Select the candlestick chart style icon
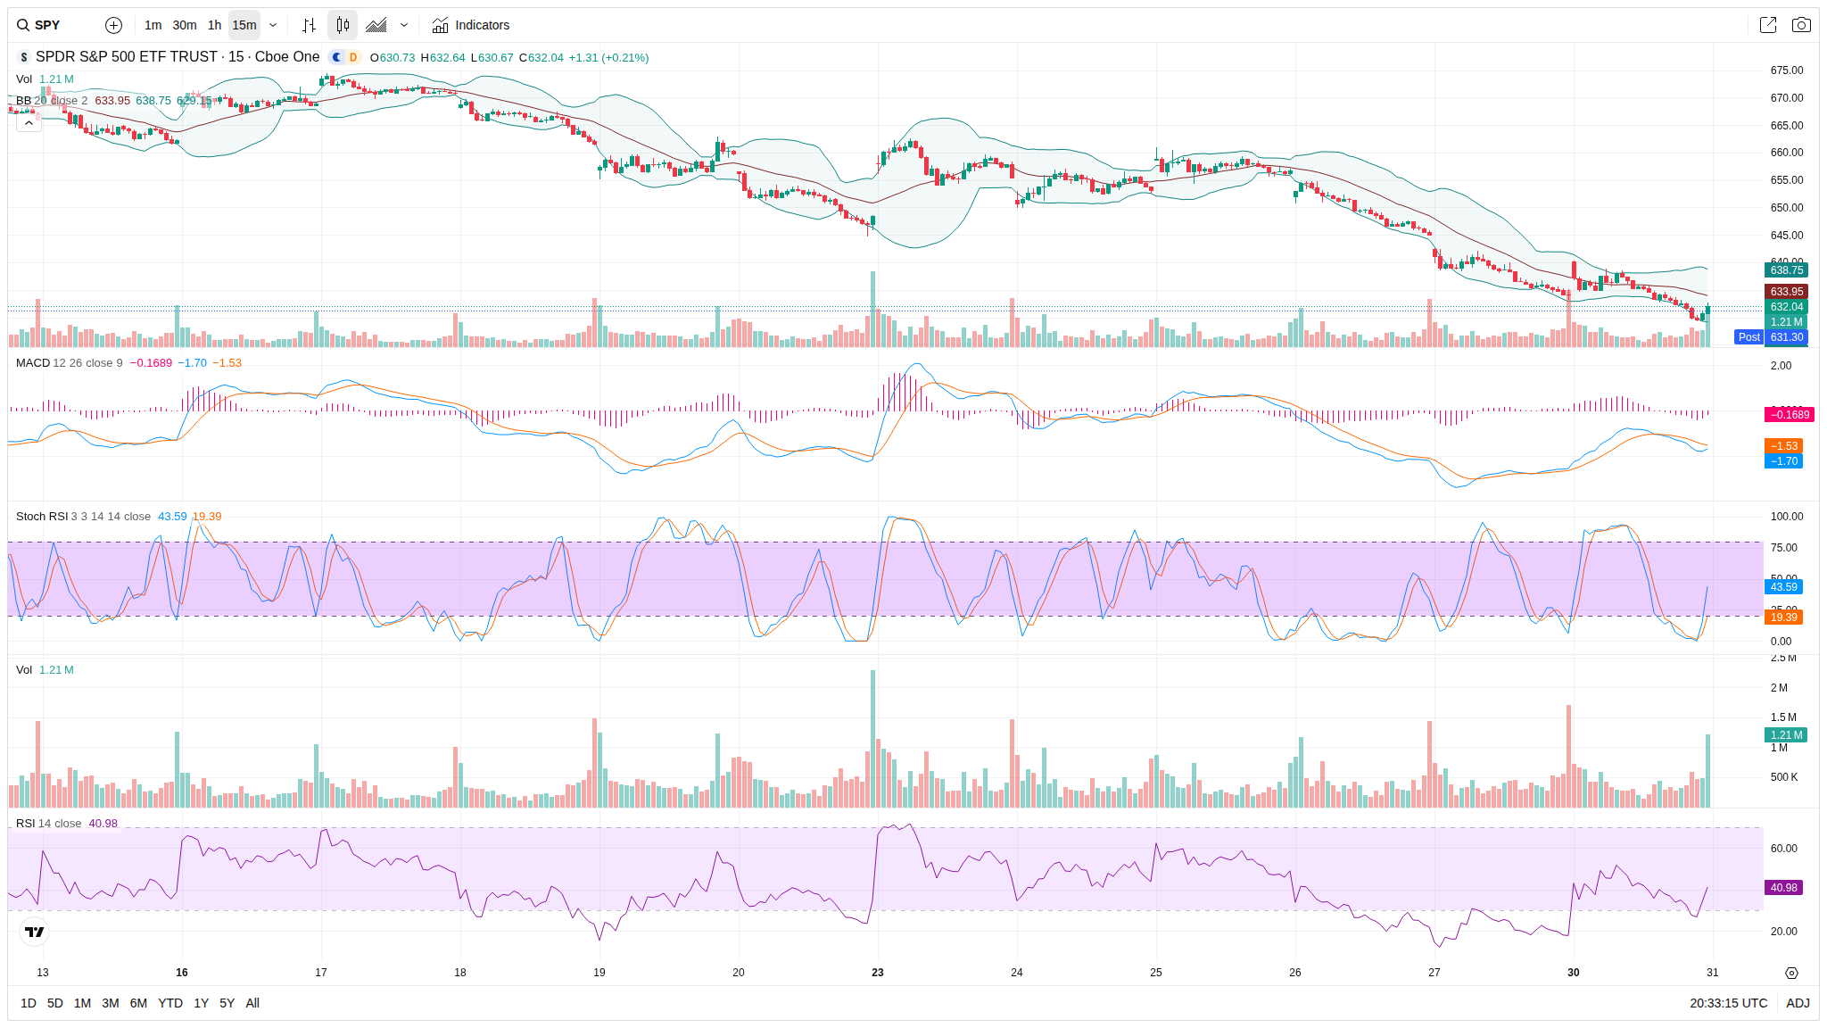Screen dimensions: 1827x1028 click(x=343, y=25)
